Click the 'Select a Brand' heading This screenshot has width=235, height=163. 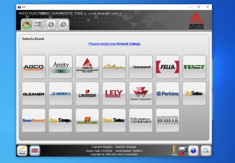[x=33, y=39]
